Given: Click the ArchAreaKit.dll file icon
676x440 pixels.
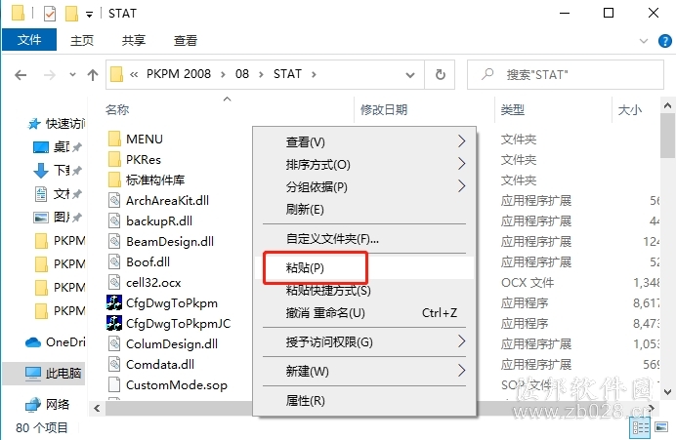Looking at the screenshot, I should point(114,200).
